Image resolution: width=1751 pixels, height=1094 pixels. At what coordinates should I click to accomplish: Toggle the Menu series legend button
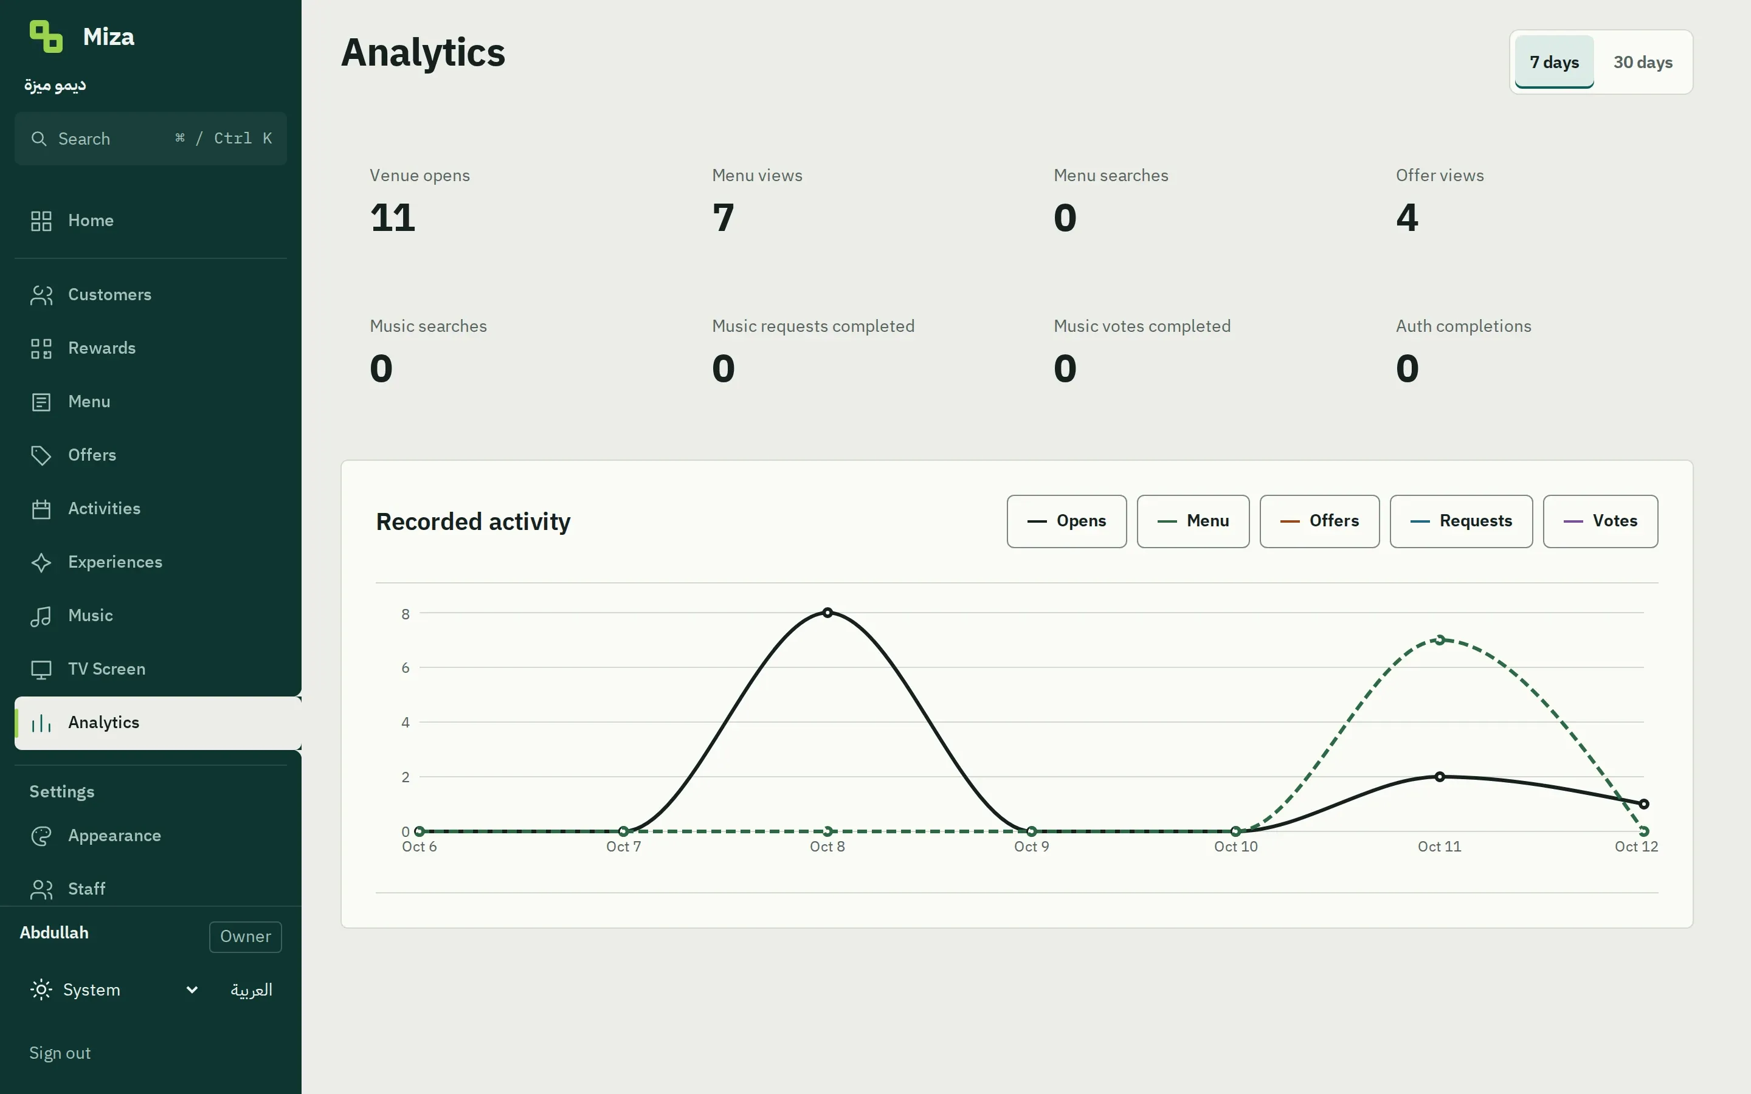tap(1193, 521)
